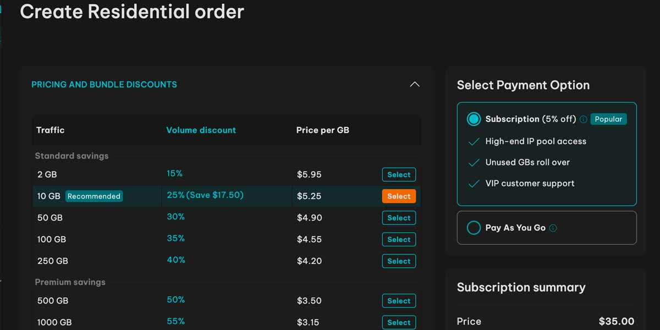Select the Subscription radio button
The image size is (660, 330).
[x=474, y=119]
